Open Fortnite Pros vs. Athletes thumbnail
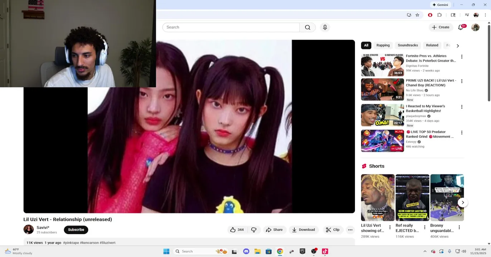This screenshot has width=491, height=257. (x=382, y=65)
